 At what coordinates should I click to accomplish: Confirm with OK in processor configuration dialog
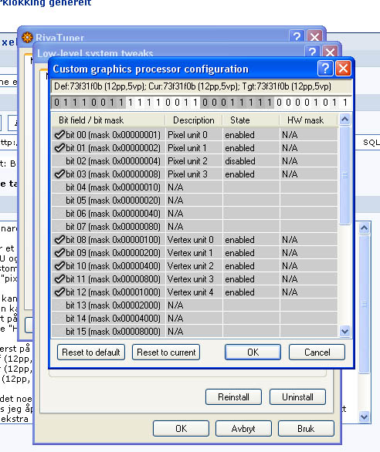click(x=253, y=352)
